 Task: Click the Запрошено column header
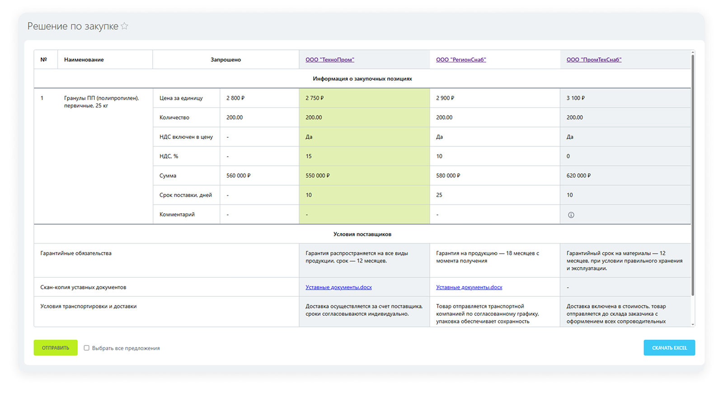225,60
